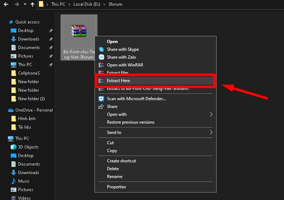Click the pin icon beside Pictures

[51, 56]
